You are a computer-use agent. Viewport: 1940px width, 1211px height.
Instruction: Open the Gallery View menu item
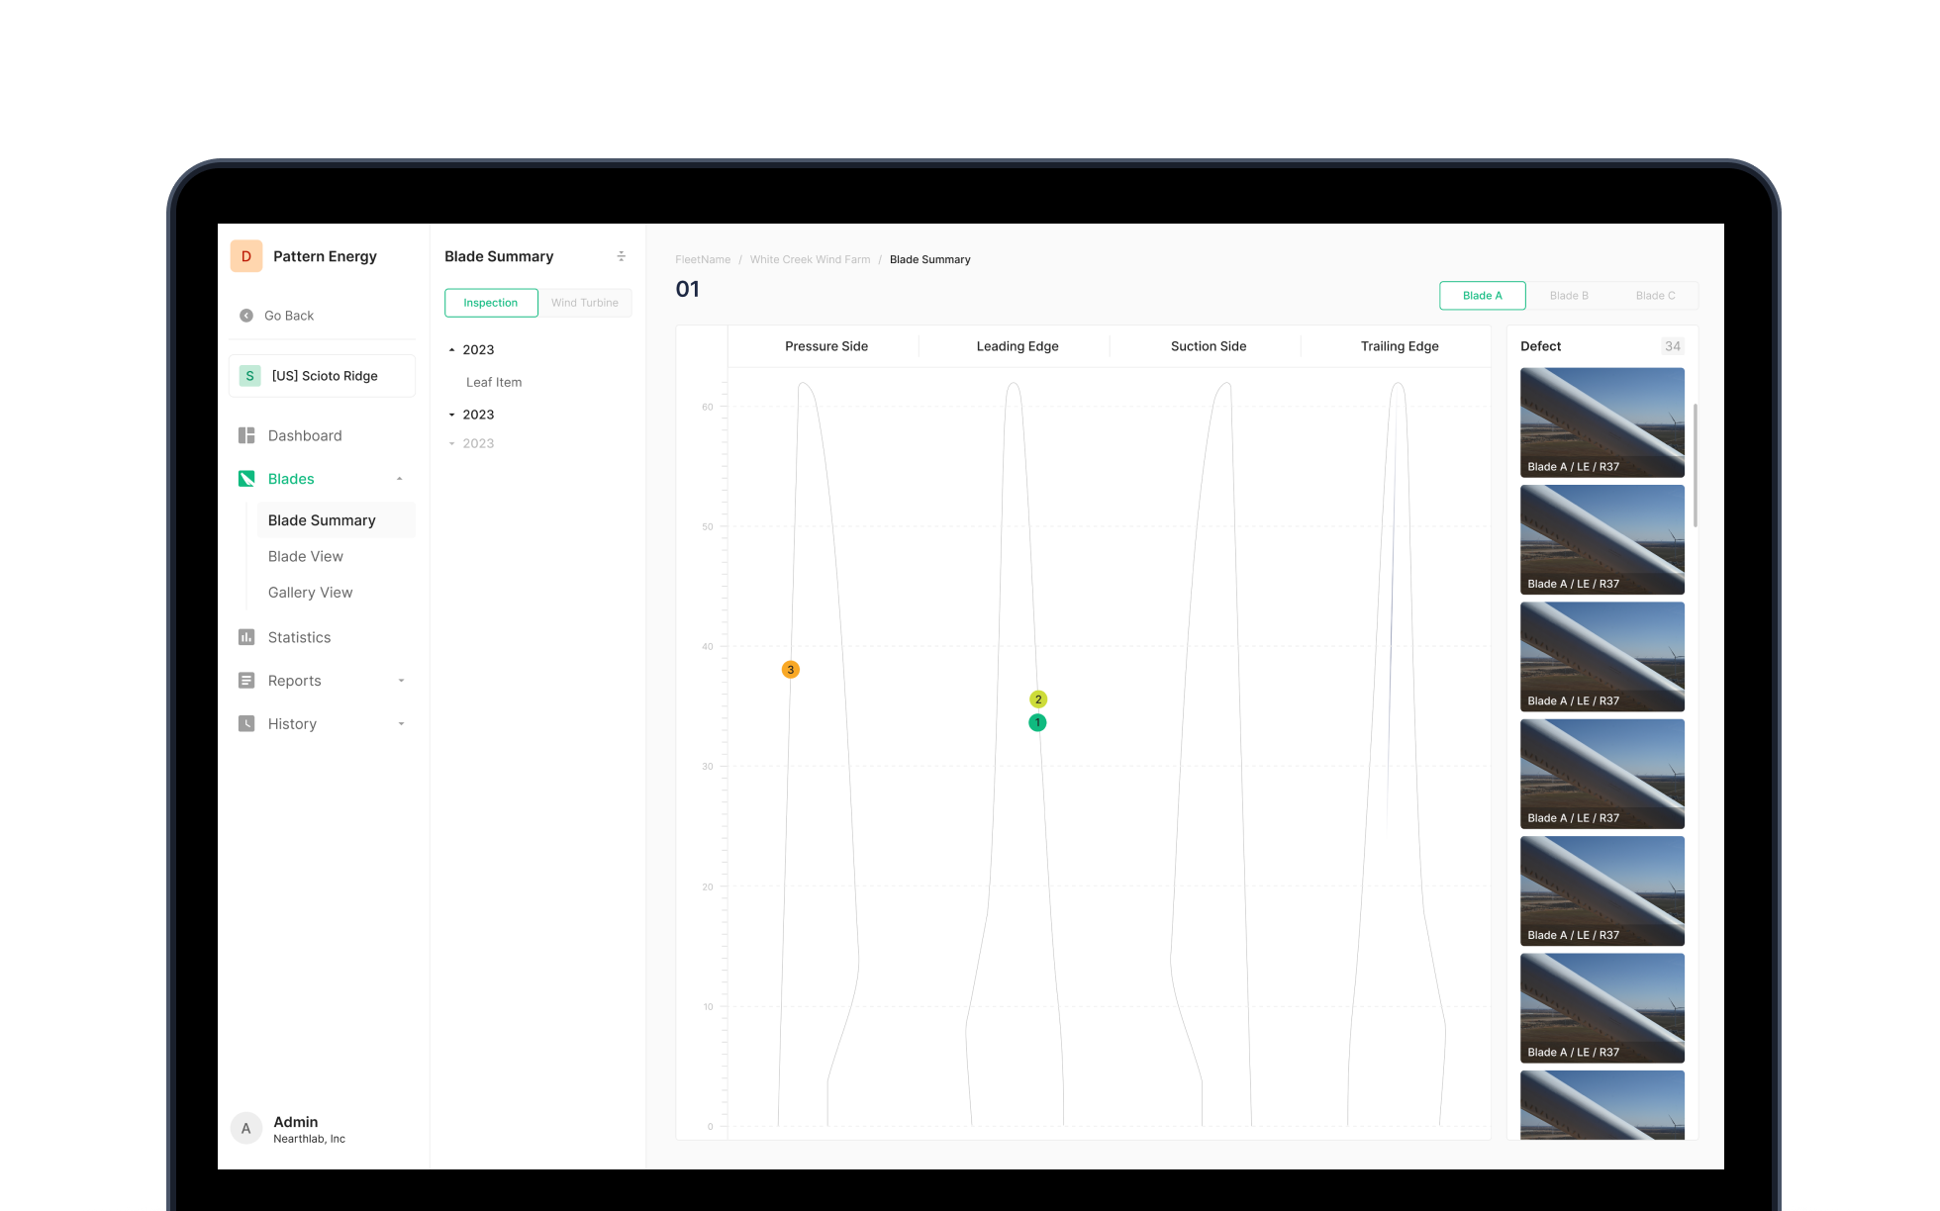[310, 593]
